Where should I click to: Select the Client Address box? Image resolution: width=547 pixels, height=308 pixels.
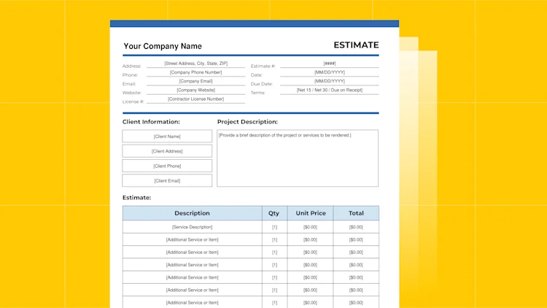pyautogui.click(x=167, y=151)
